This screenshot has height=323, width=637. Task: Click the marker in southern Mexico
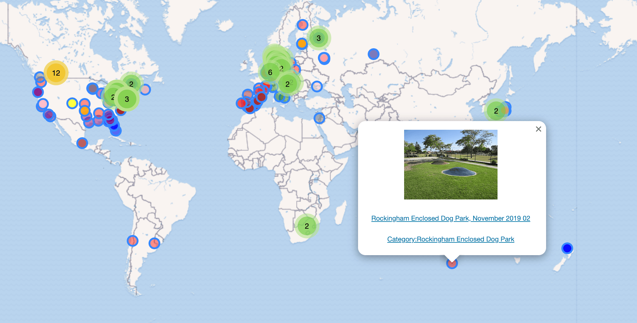(82, 143)
